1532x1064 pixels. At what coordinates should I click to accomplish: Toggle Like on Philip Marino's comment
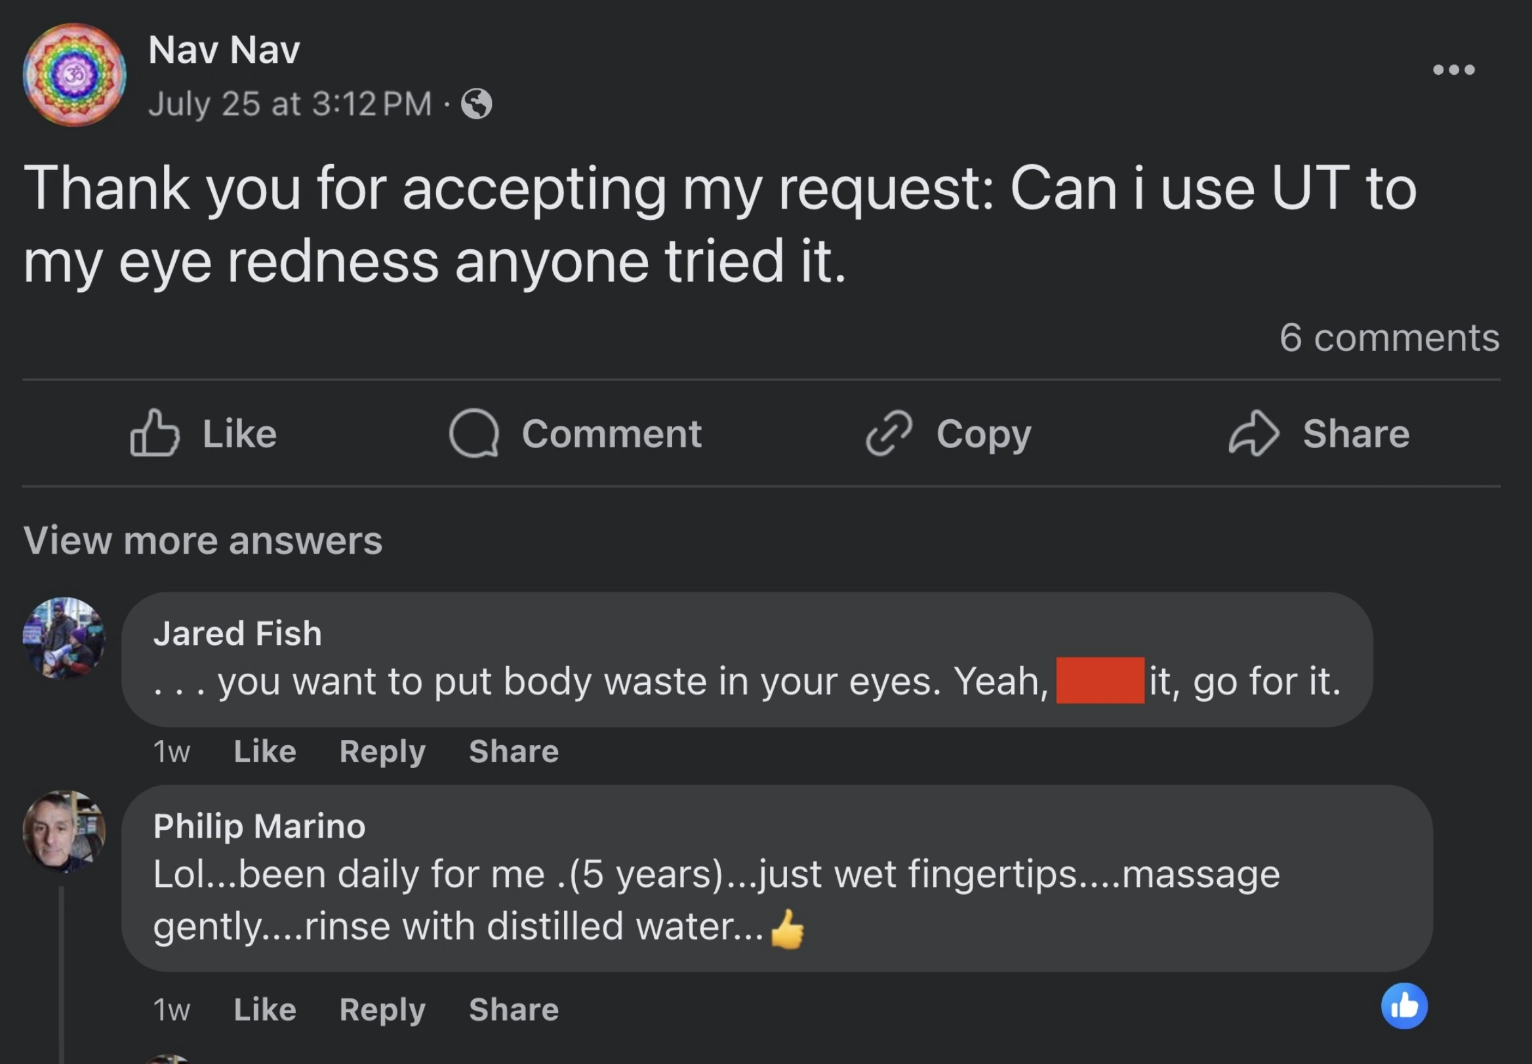coord(265,1010)
